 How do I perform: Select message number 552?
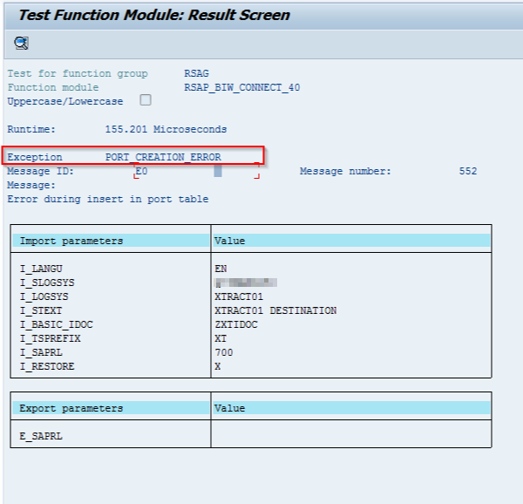(467, 172)
